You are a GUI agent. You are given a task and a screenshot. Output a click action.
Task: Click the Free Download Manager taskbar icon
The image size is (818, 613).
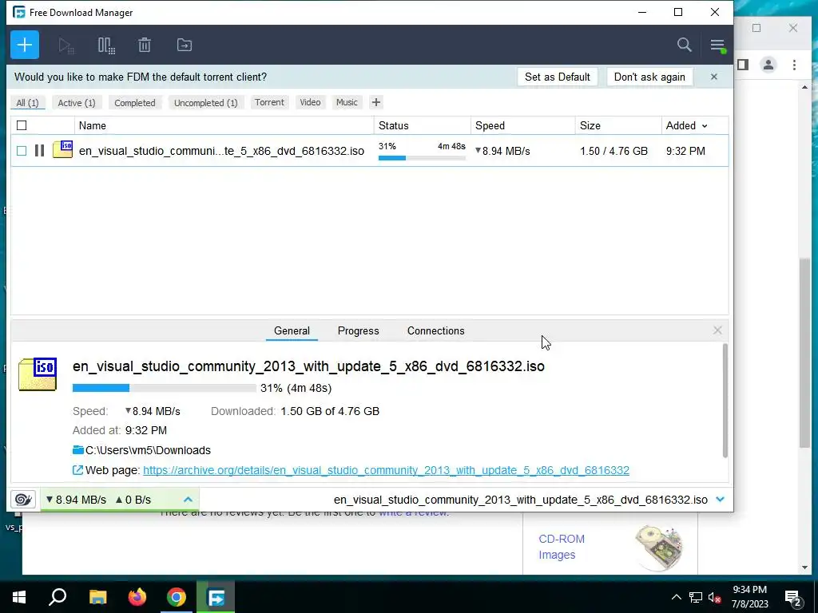[x=216, y=597]
